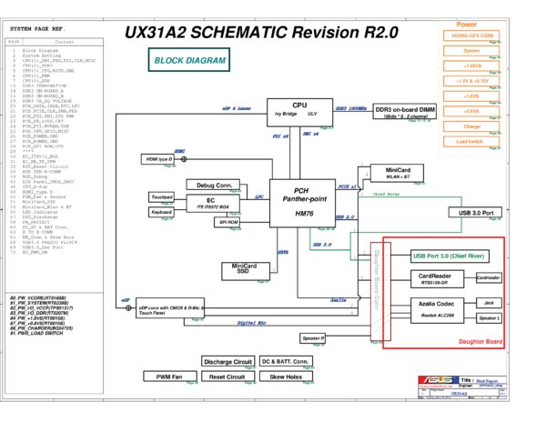Select the +1.8VS power box

pos(471,96)
